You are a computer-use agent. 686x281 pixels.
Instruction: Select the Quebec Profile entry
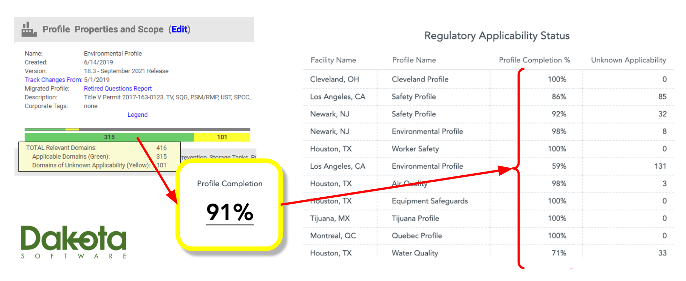click(x=417, y=236)
